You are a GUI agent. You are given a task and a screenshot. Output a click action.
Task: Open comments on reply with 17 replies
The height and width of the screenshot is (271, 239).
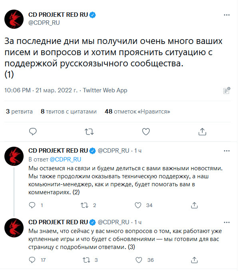(32, 260)
